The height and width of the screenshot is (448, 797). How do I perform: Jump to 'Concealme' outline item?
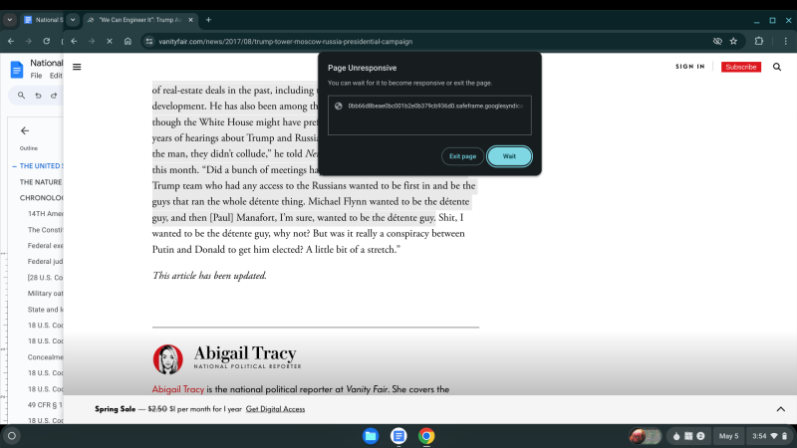tap(45, 357)
